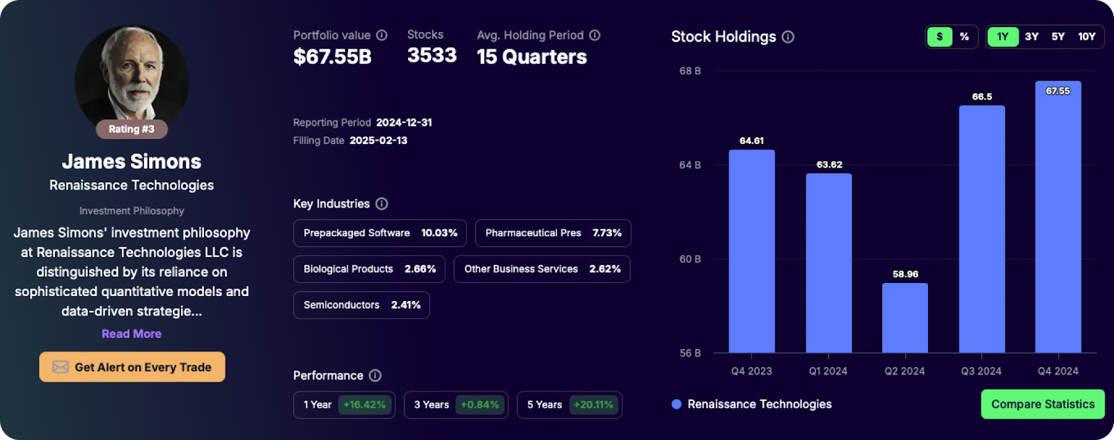
Task: Click the Rating #3 badge
Action: (132, 129)
